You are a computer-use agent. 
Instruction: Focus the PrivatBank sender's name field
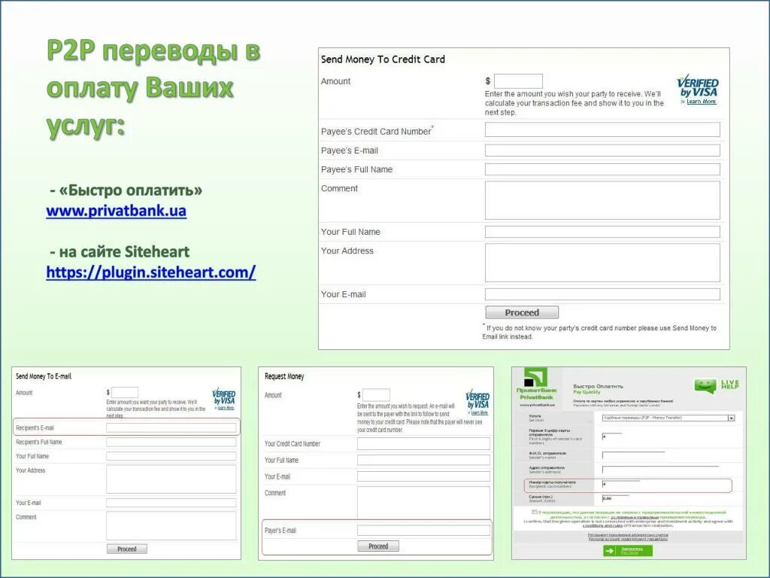pos(633,455)
